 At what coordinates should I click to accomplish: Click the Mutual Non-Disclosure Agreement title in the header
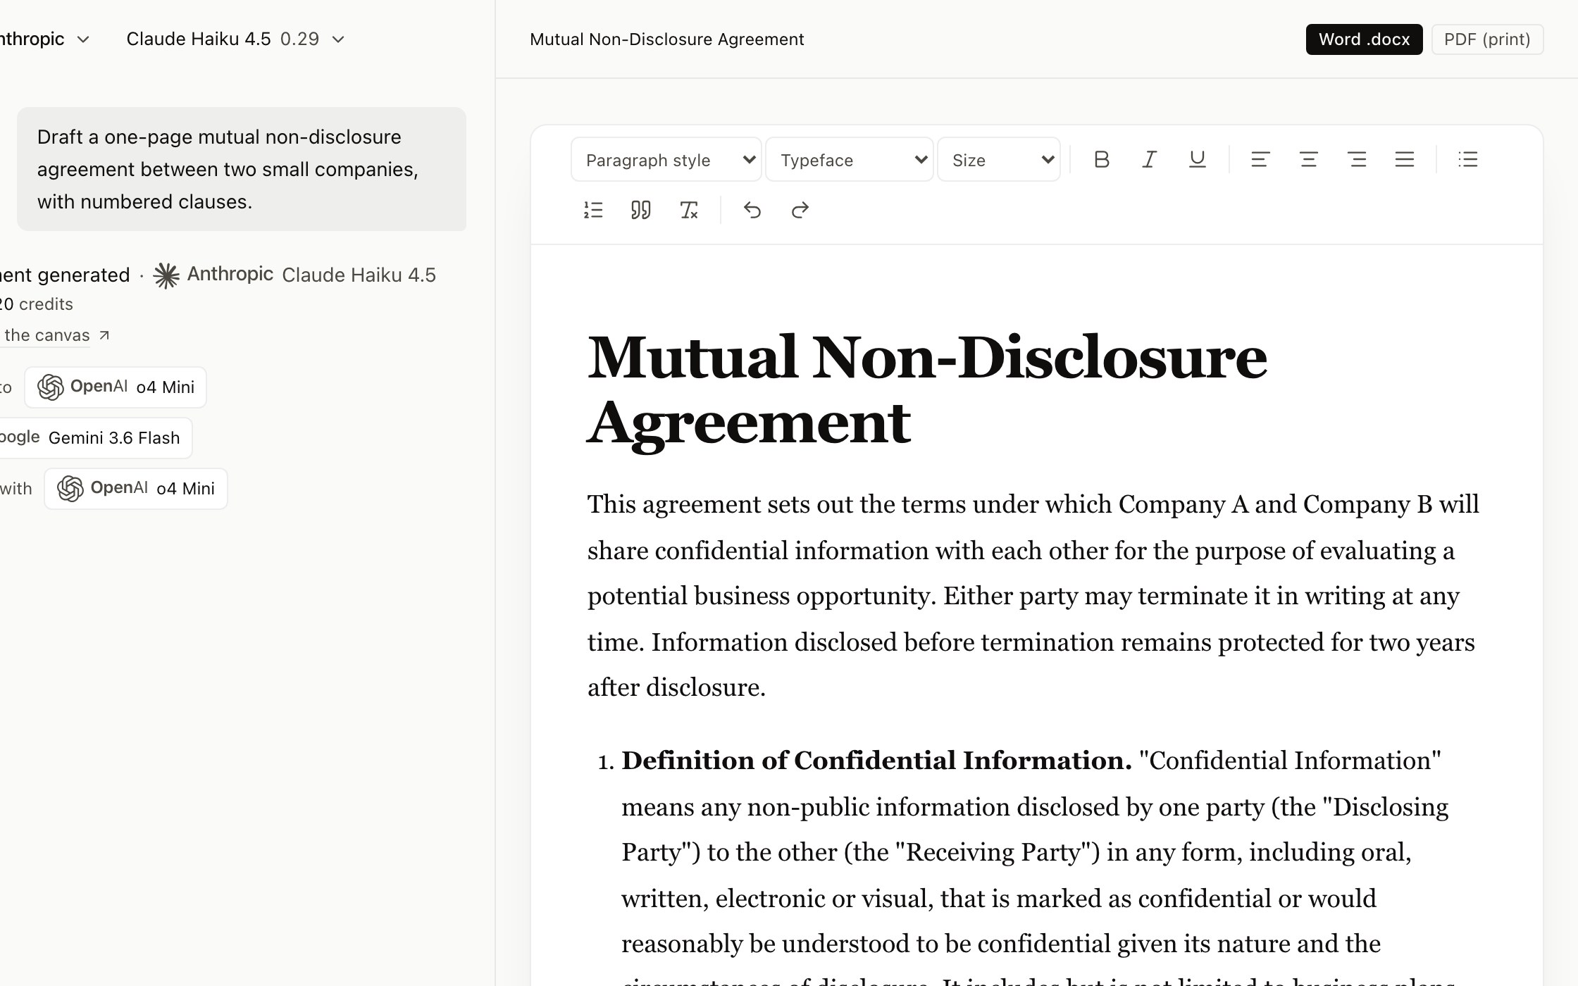pos(666,39)
